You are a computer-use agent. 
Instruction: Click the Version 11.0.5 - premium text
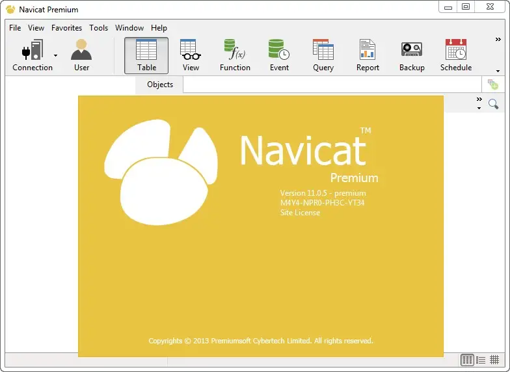click(323, 193)
